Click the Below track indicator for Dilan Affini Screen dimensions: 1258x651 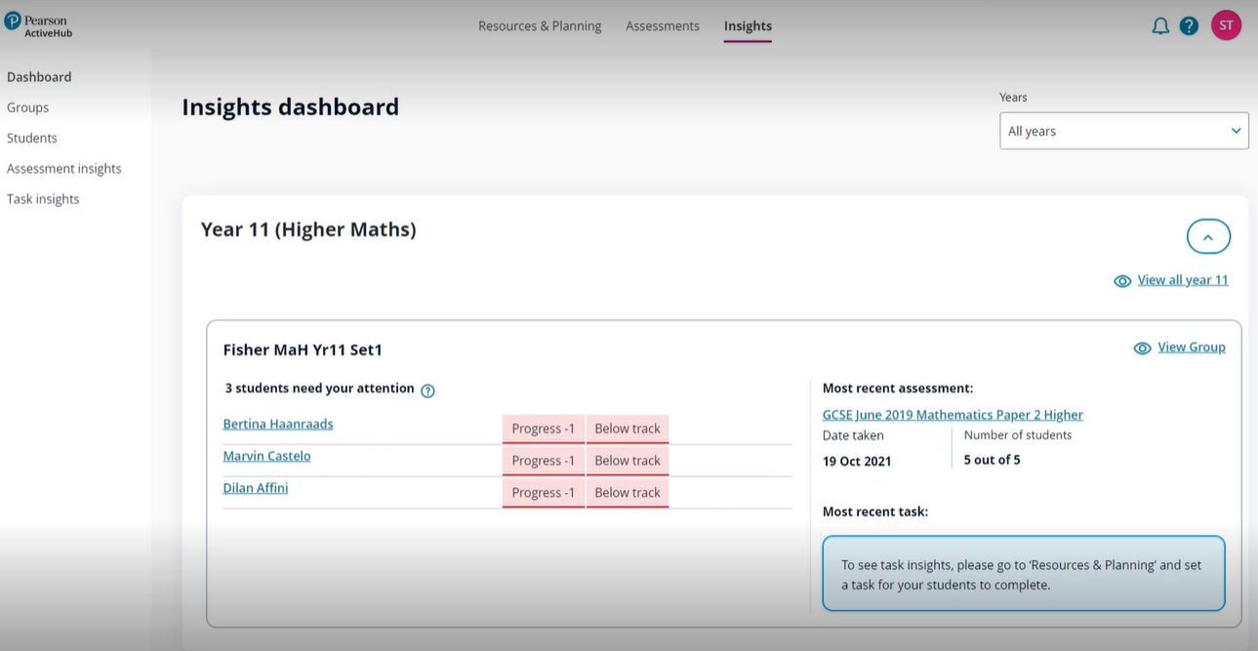(x=627, y=492)
